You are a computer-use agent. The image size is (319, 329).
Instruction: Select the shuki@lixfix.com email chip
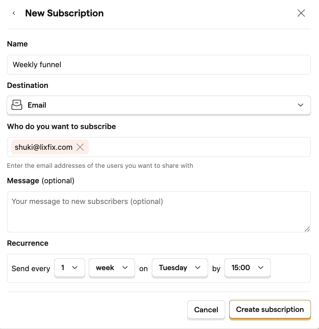[x=44, y=147]
